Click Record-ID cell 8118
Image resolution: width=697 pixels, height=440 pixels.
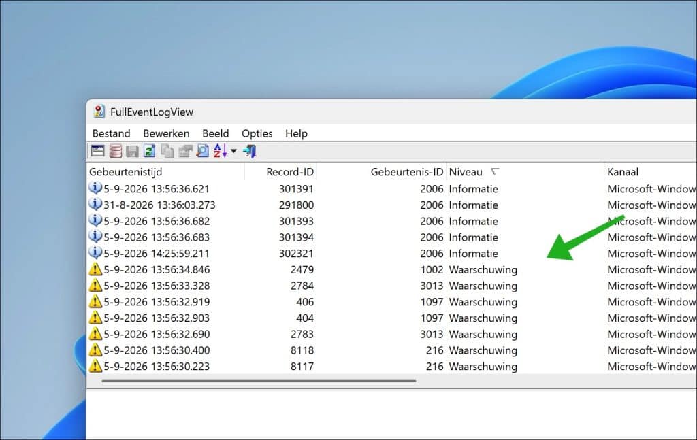tap(302, 350)
